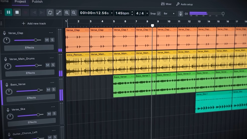Go to the Home tab
The height and width of the screenshot is (139, 247).
(4, 1)
